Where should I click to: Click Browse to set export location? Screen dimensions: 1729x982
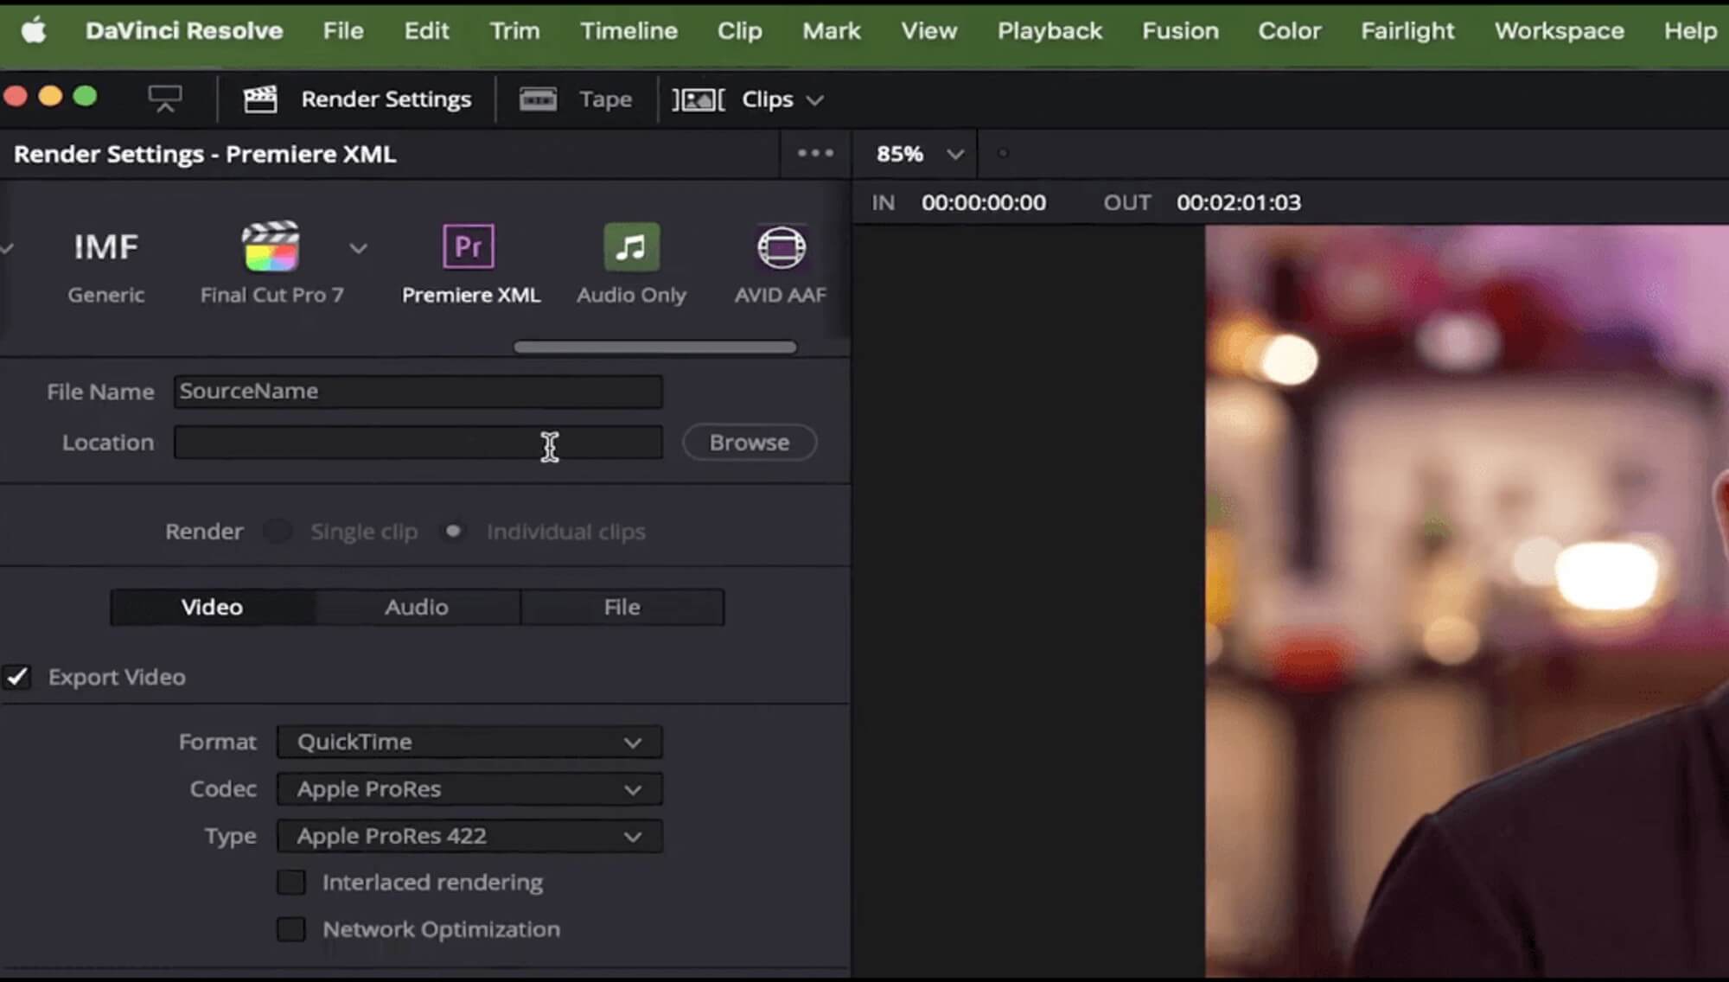(750, 442)
